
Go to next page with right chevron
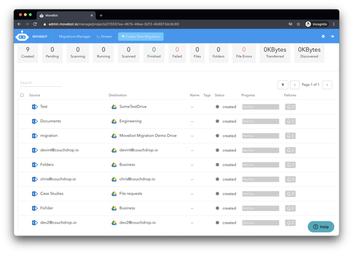coord(327,85)
